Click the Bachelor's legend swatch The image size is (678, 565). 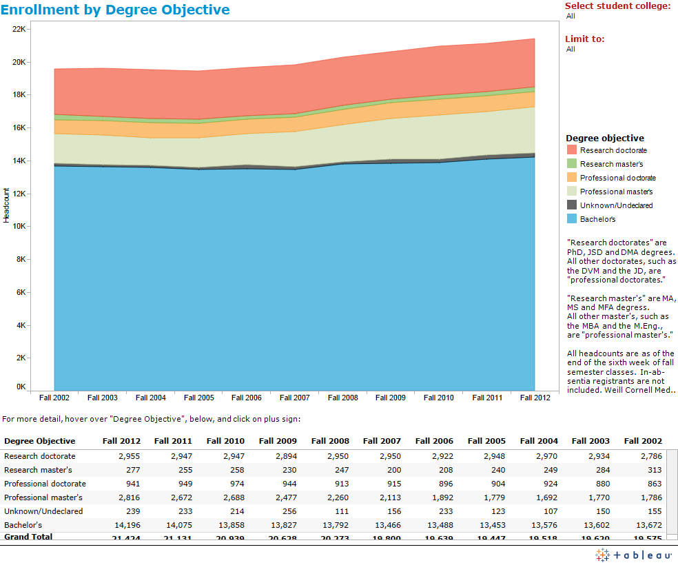[572, 219]
